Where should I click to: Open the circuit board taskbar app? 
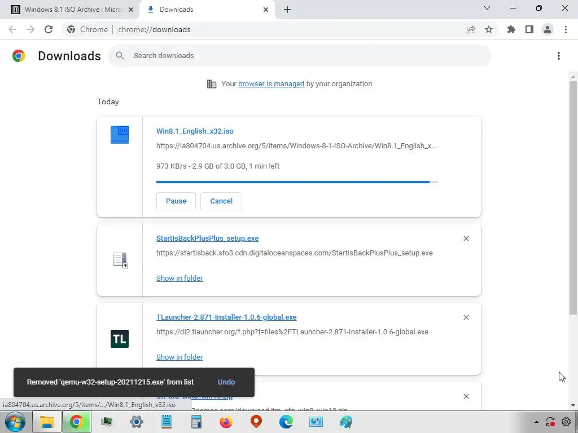107,422
